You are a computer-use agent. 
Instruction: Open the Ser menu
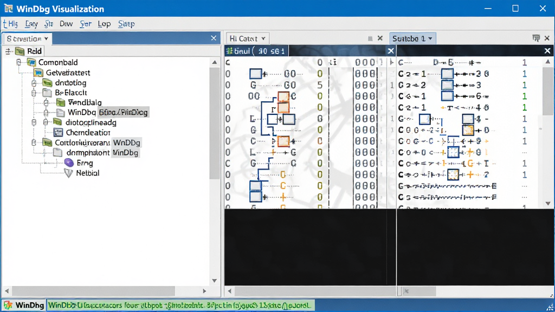[x=85, y=24]
